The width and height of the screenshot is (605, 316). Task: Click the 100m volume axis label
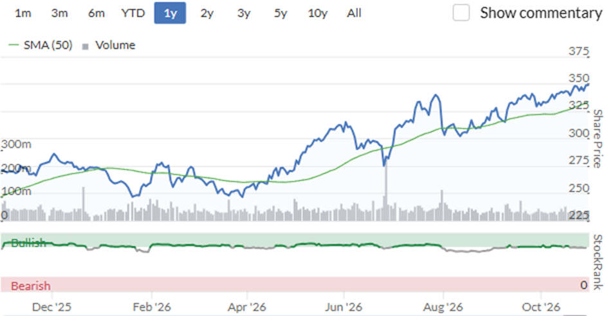(16, 191)
